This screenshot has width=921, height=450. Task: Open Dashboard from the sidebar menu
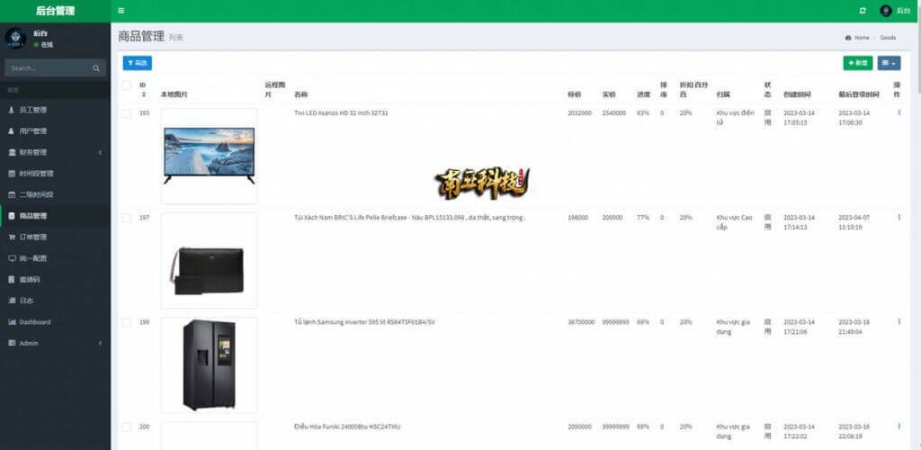(x=35, y=322)
